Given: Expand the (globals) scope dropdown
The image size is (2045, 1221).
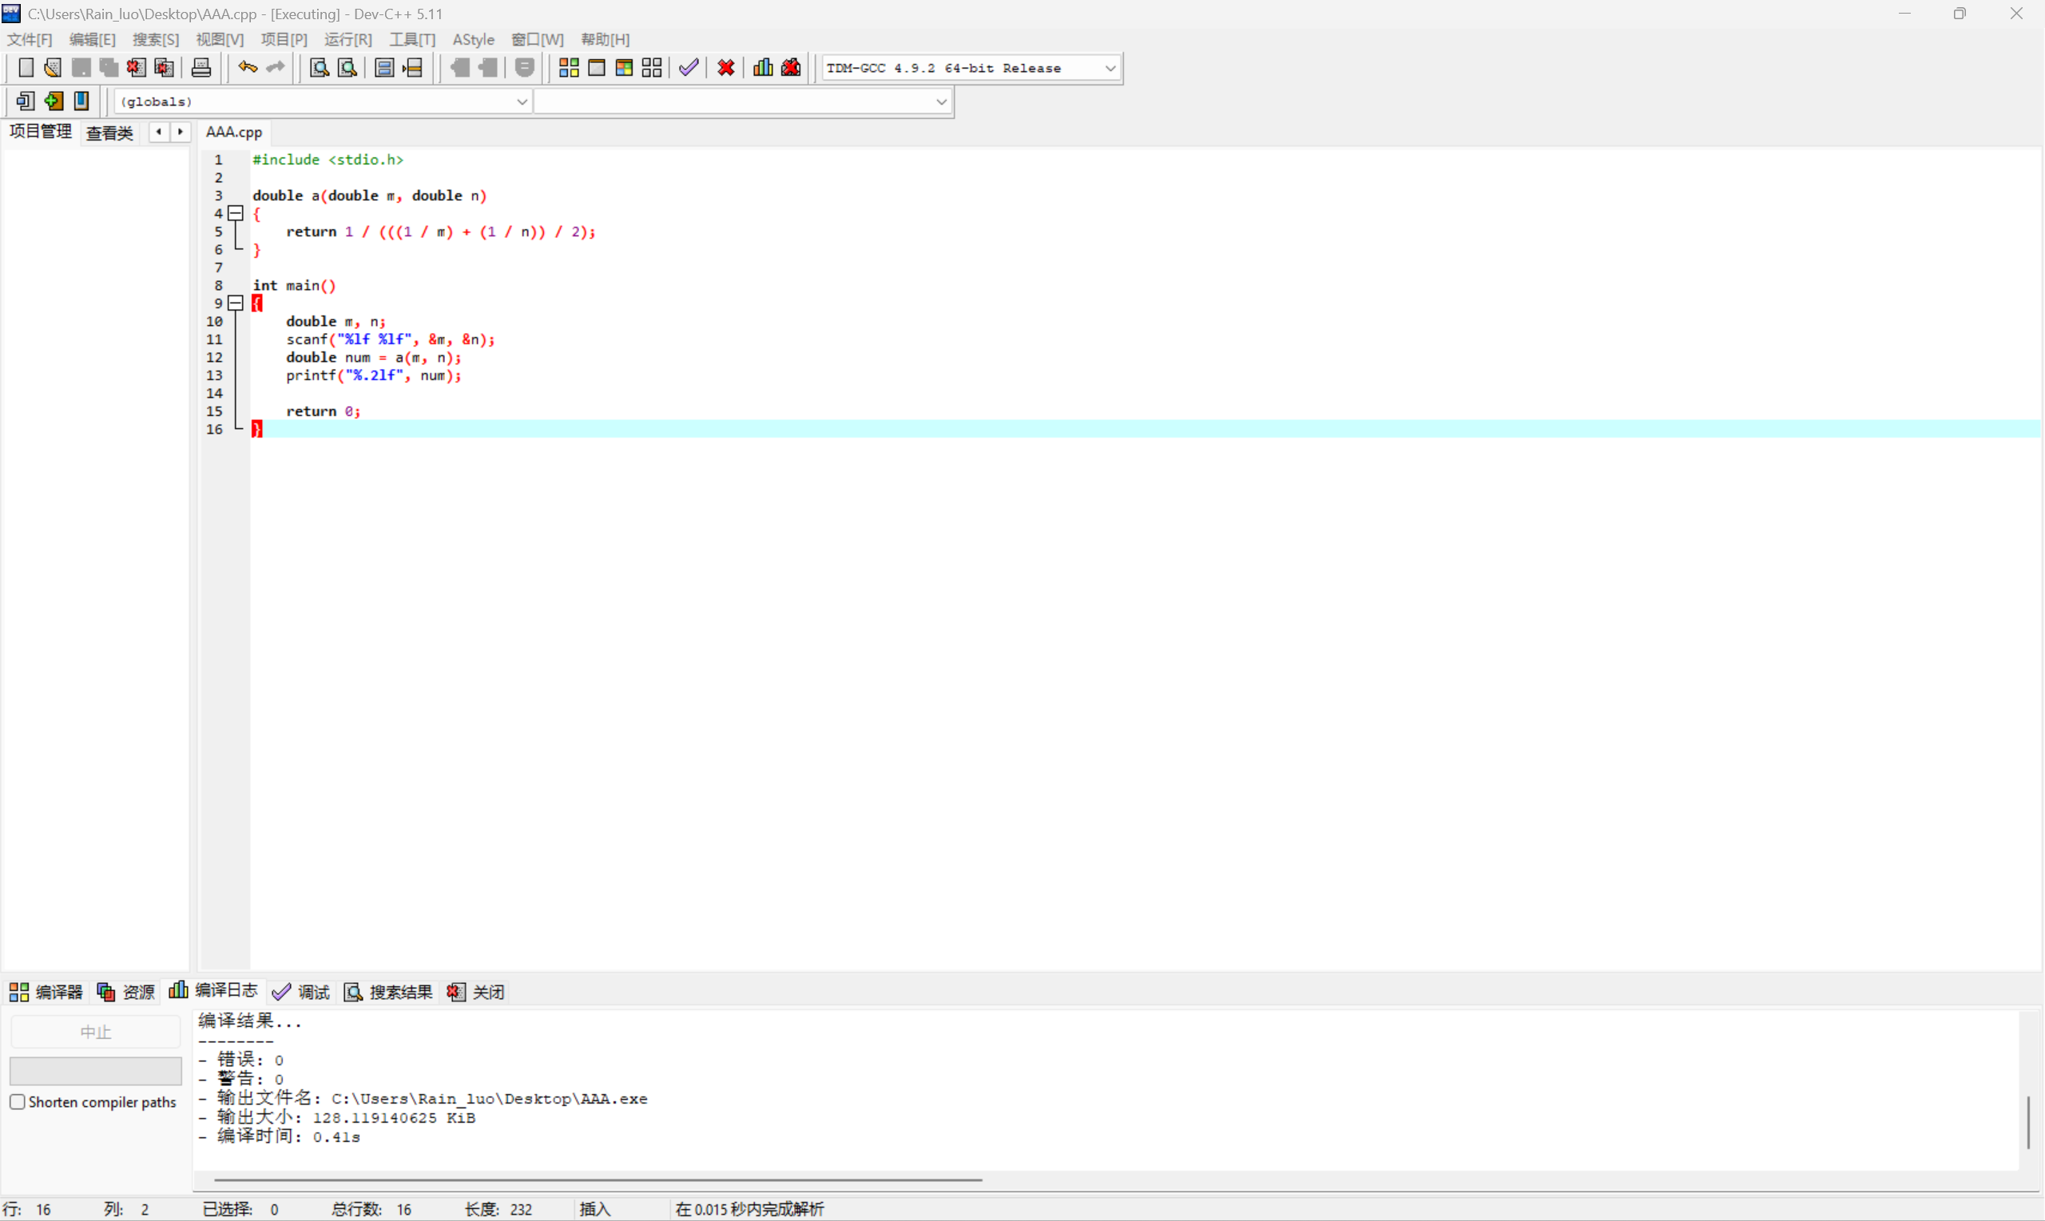Looking at the screenshot, I should 522,102.
